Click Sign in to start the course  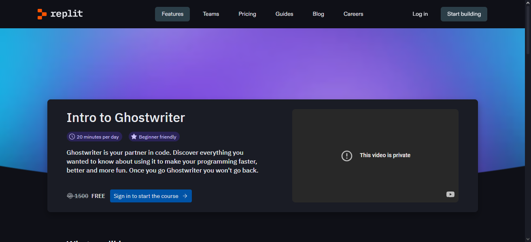[151, 196]
